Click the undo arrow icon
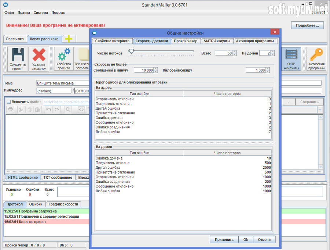Image resolution: width=330 pixels, height=250 pixels. pos(49,110)
